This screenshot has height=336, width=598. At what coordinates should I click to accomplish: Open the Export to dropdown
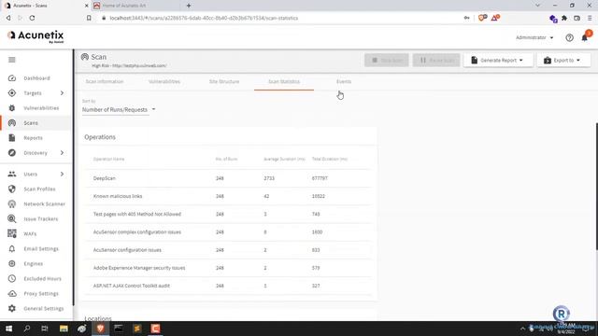tap(563, 60)
